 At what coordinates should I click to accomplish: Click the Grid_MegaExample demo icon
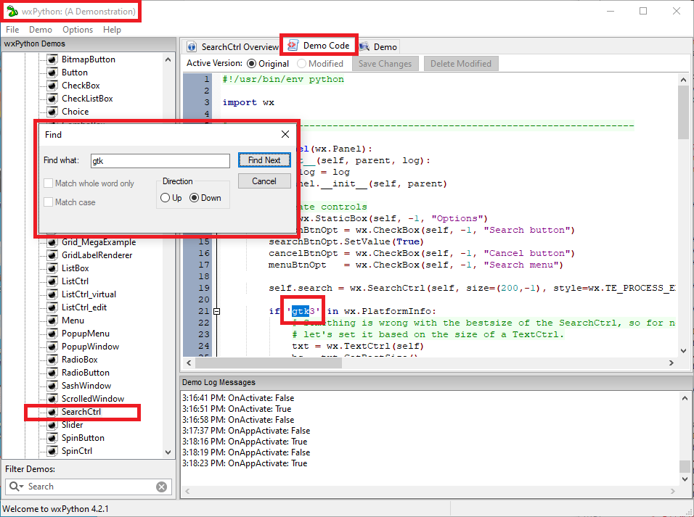click(52, 242)
